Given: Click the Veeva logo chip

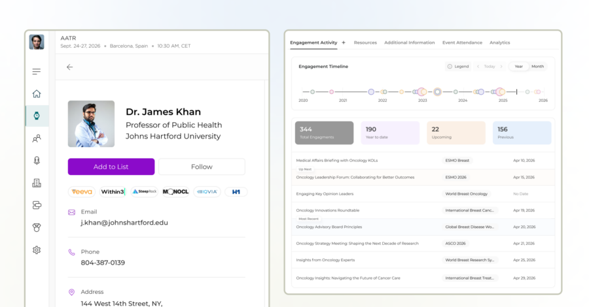Looking at the screenshot, I should [82, 191].
